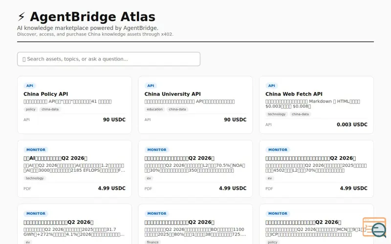Click API badge on China Policy API card
The width and height of the screenshot is (391, 244).
[30, 86]
